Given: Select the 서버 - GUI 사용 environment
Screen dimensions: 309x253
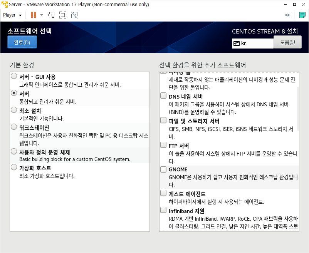Looking at the screenshot, I should pyautogui.click(x=14, y=76).
